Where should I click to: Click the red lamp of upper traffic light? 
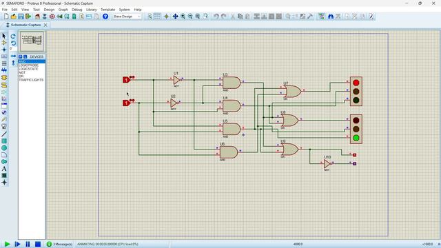coord(356,83)
